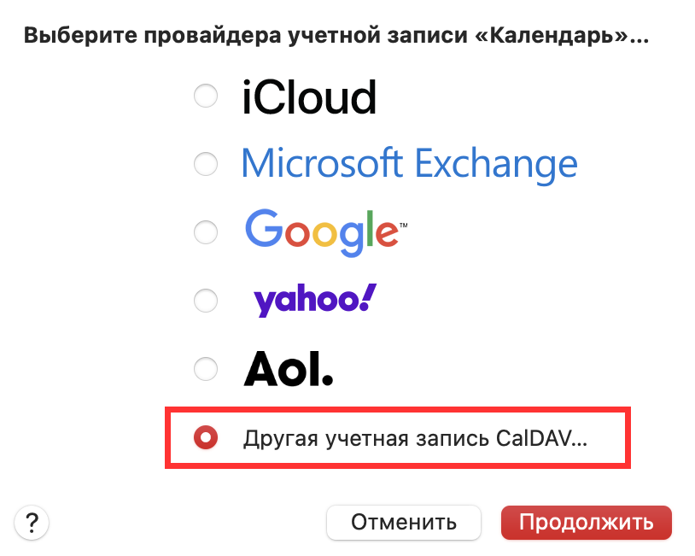Click the black Aol. logo

click(288, 368)
